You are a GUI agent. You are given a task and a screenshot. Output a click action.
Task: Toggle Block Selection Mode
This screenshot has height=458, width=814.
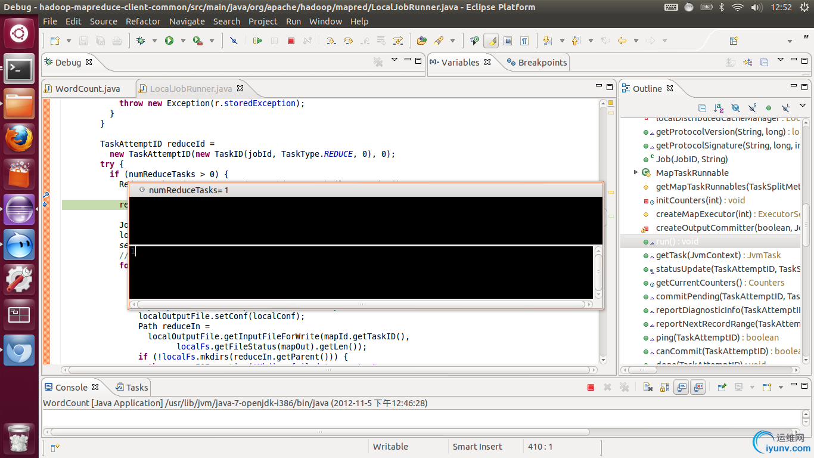[x=508, y=41]
